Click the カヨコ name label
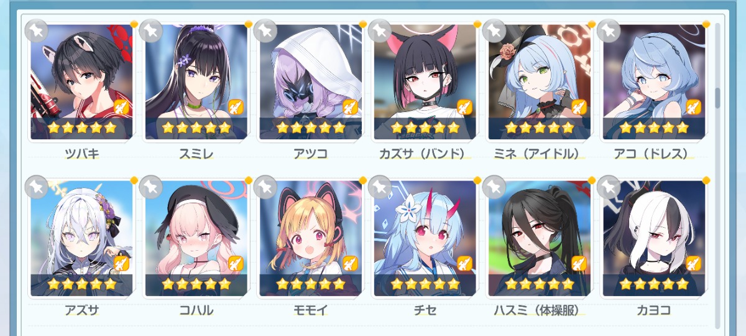Viewport: 746px width, 336px height. click(654, 310)
